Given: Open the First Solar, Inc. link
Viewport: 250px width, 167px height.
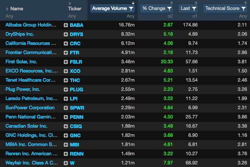Looking at the screenshot, I should pyautogui.click(x=21, y=62).
